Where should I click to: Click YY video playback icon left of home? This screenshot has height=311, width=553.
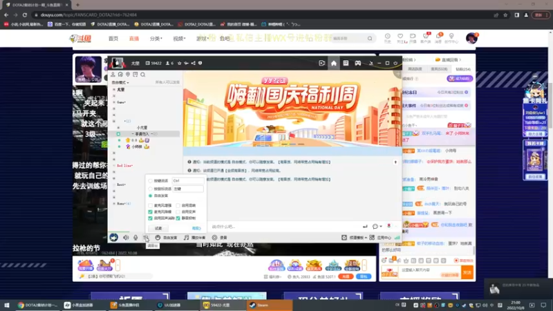coord(321,63)
